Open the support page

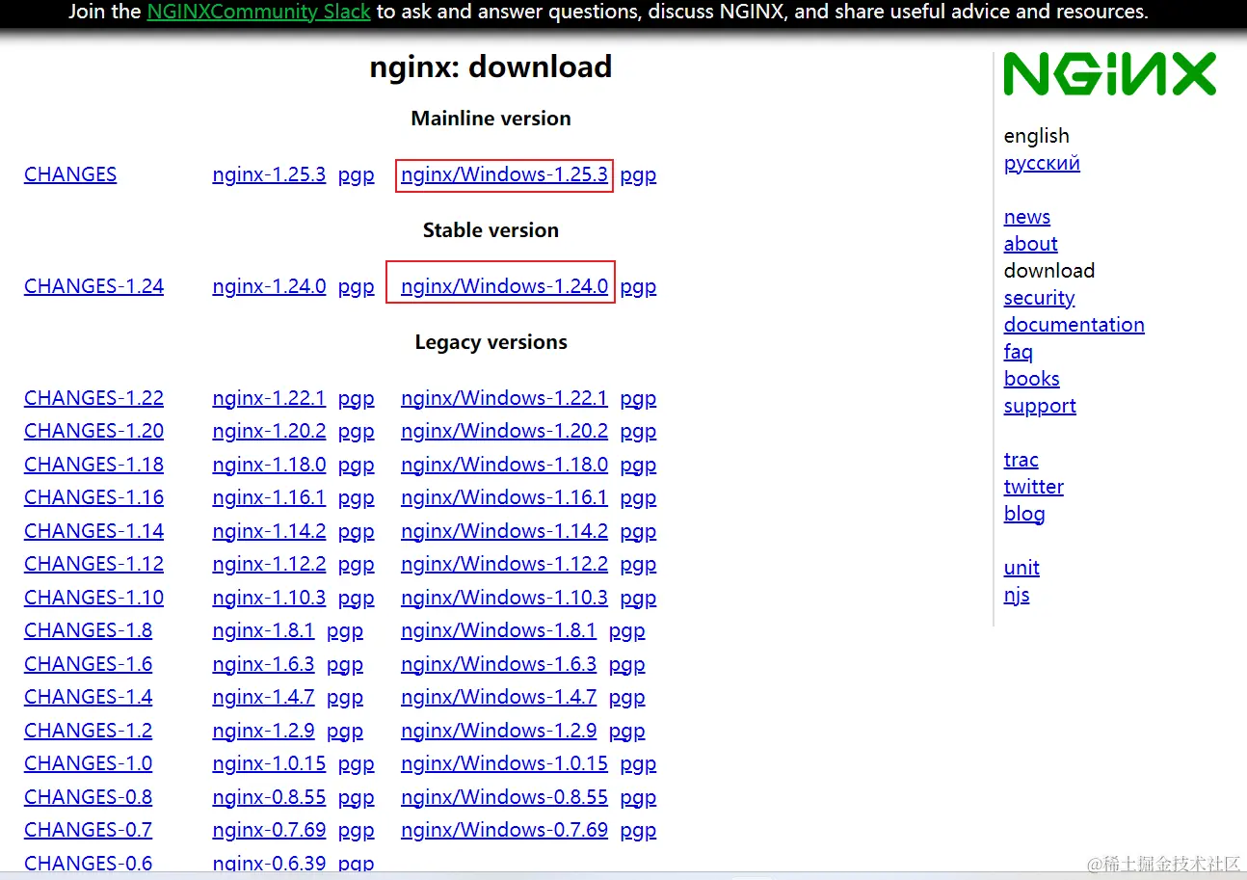[1040, 406]
